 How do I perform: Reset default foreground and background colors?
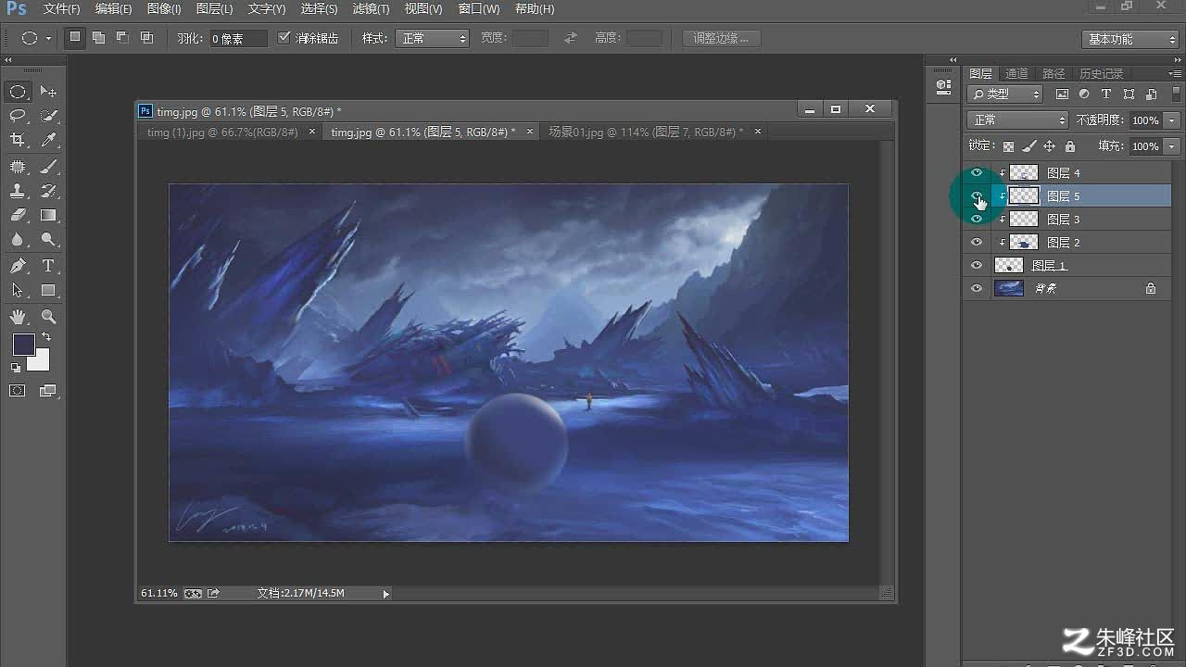(16, 368)
